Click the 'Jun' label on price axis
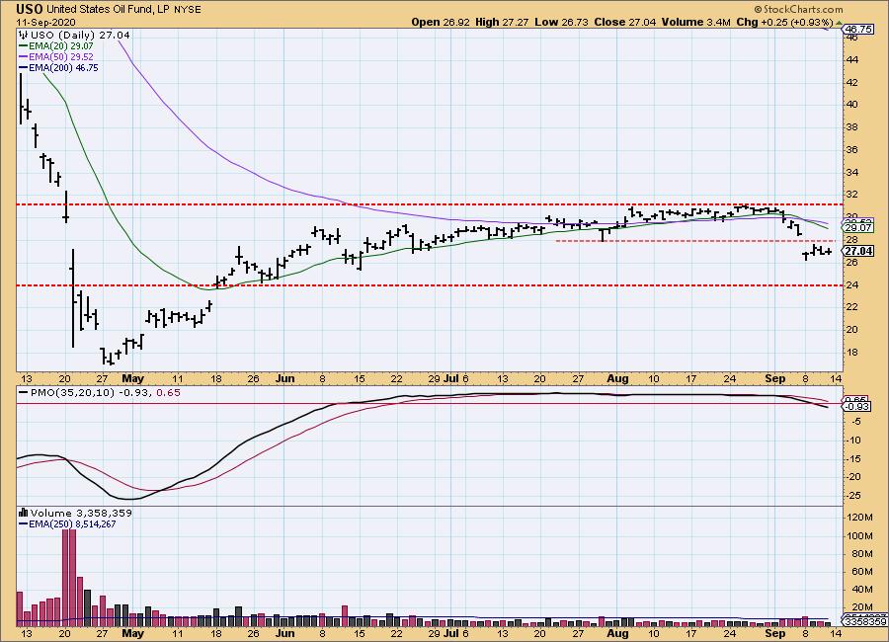The image size is (889, 642). click(284, 378)
